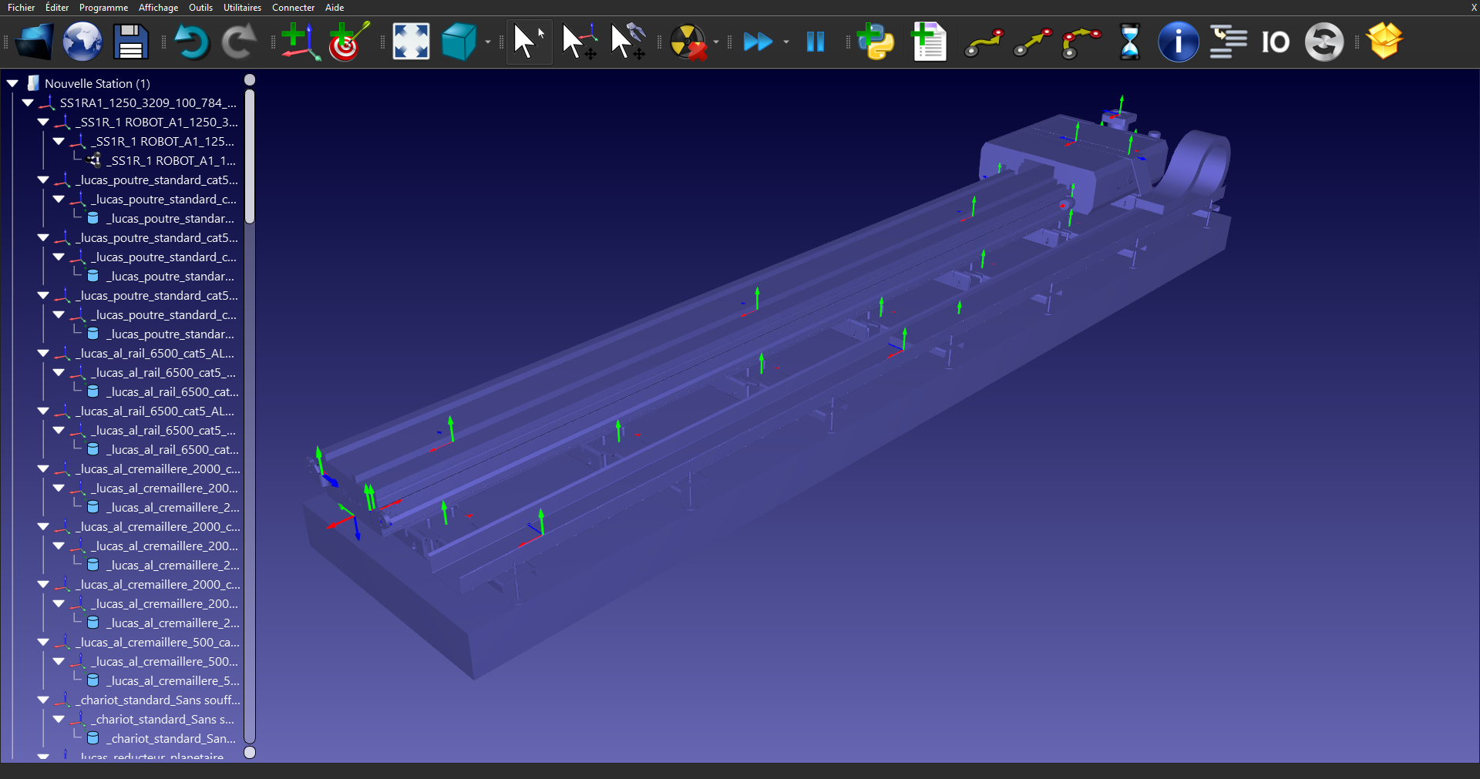Enable fast simulation double-arrow button
Viewport: 1480px width, 779px height.
[x=758, y=42]
